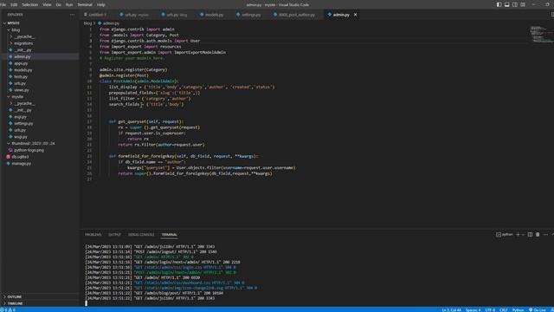554x312 pixels.
Task: Open the Edit menu
Action: [x=14, y=4]
